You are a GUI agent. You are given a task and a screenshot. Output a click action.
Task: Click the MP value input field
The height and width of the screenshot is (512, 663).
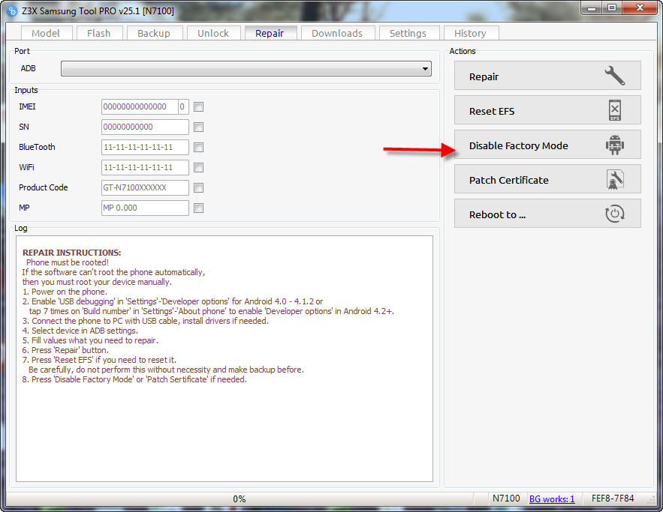tap(145, 208)
